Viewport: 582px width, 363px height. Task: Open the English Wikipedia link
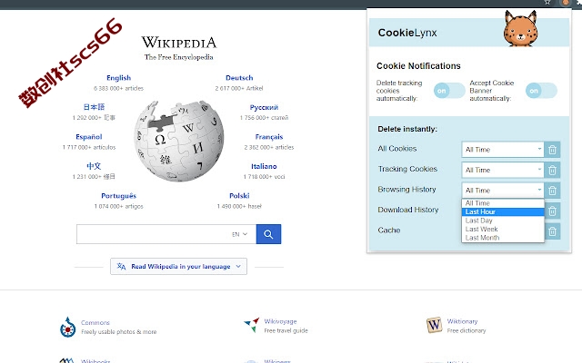coord(119,78)
